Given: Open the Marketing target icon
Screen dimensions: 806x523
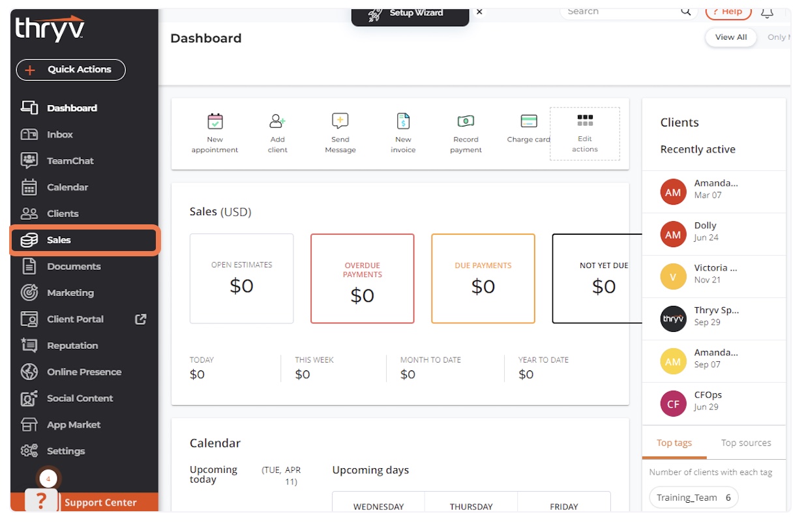Looking at the screenshot, I should [x=29, y=293].
